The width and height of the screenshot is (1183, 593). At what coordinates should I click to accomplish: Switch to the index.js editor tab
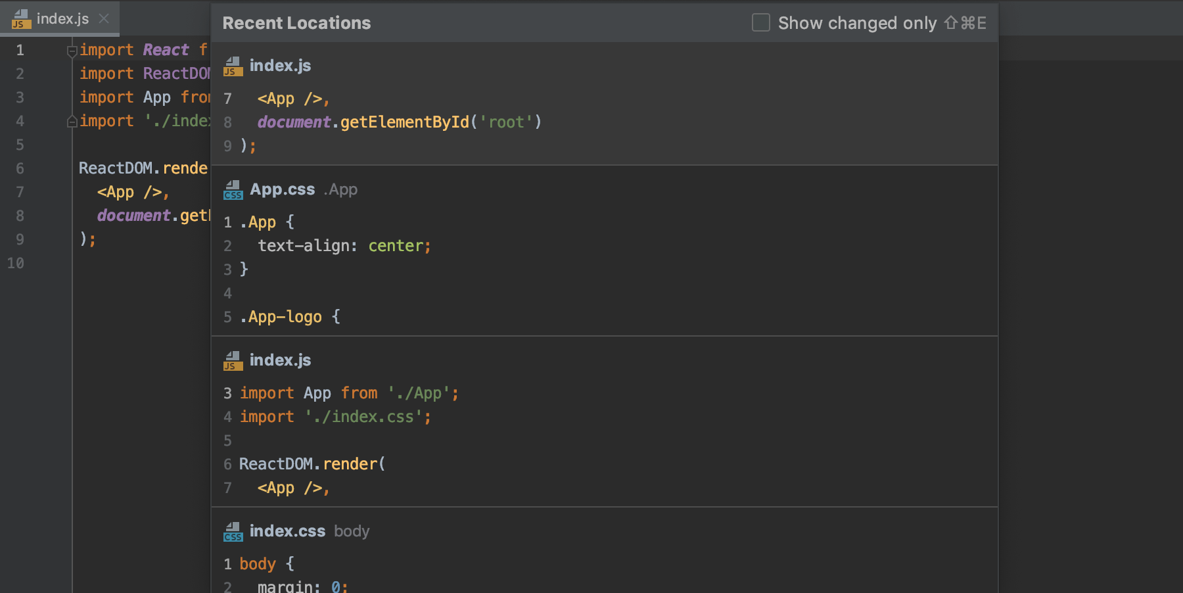[x=62, y=18]
